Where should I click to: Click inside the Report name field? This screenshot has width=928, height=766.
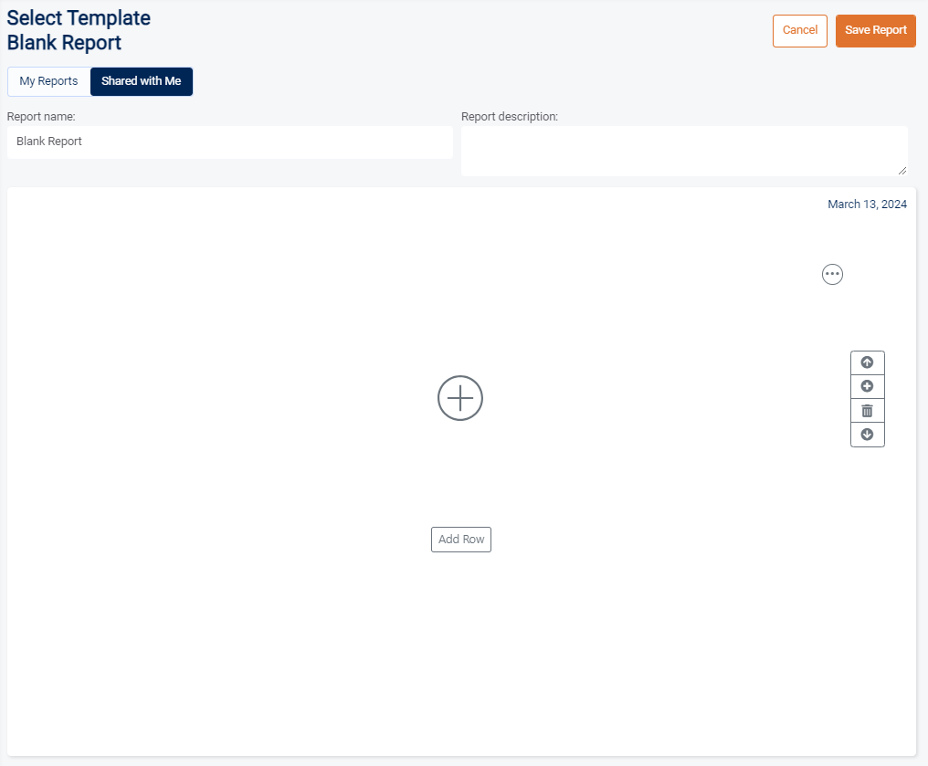(x=228, y=142)
